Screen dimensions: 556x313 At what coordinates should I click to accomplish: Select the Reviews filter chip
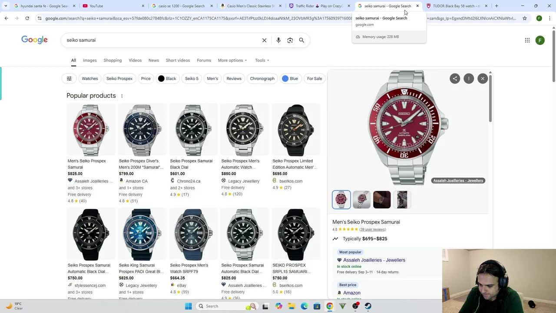point(234,79)
